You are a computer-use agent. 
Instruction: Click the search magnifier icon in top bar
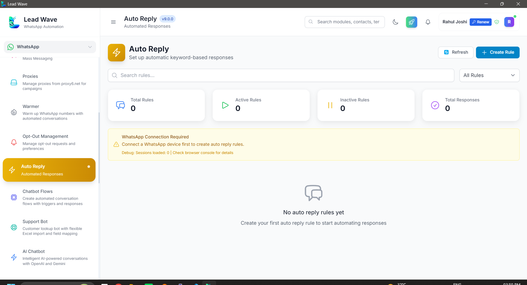[311, 22]
